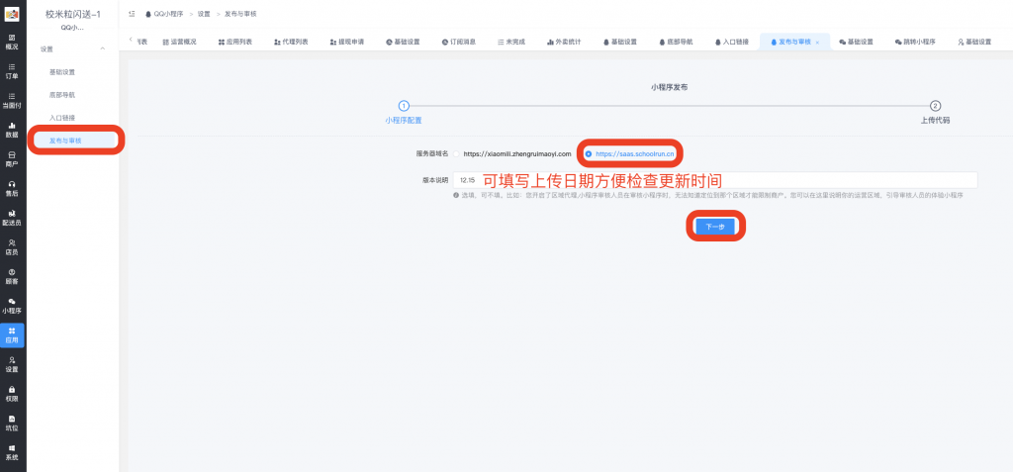Viewport: 1013px width, 472px height.
Task: Click the 下一步 button
Action: point(715,227)
